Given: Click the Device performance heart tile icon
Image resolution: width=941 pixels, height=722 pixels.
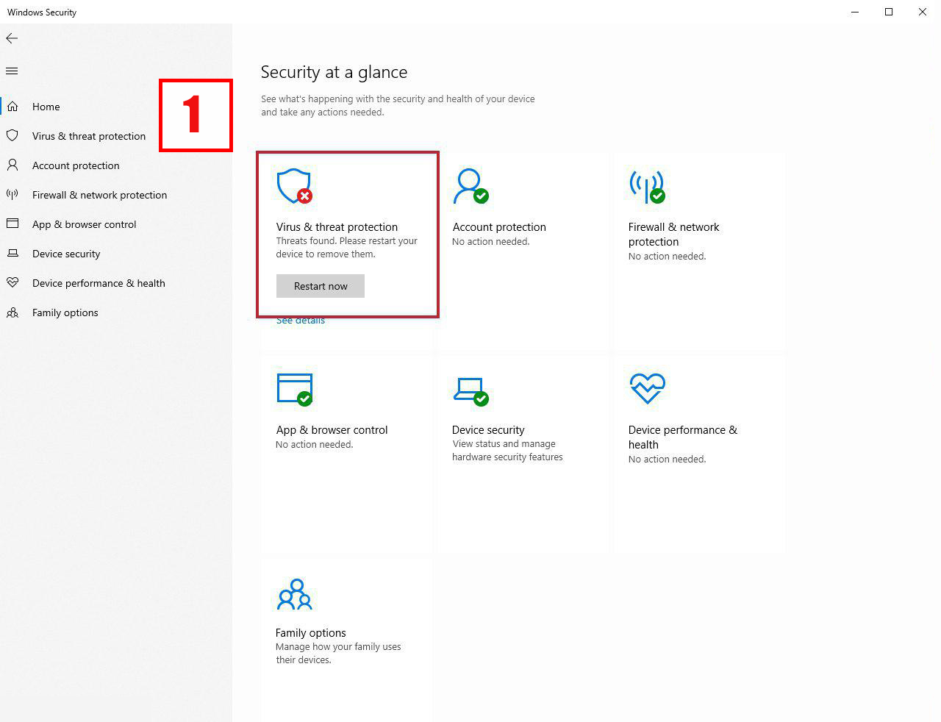Looking at the screenshot, I should (647, 388).
